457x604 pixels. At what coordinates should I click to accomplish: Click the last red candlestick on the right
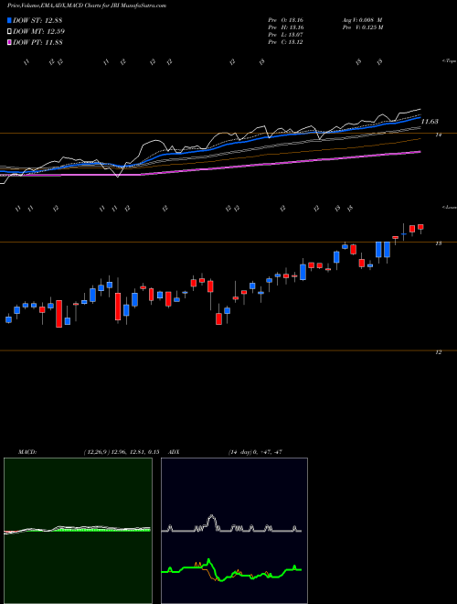420,227
